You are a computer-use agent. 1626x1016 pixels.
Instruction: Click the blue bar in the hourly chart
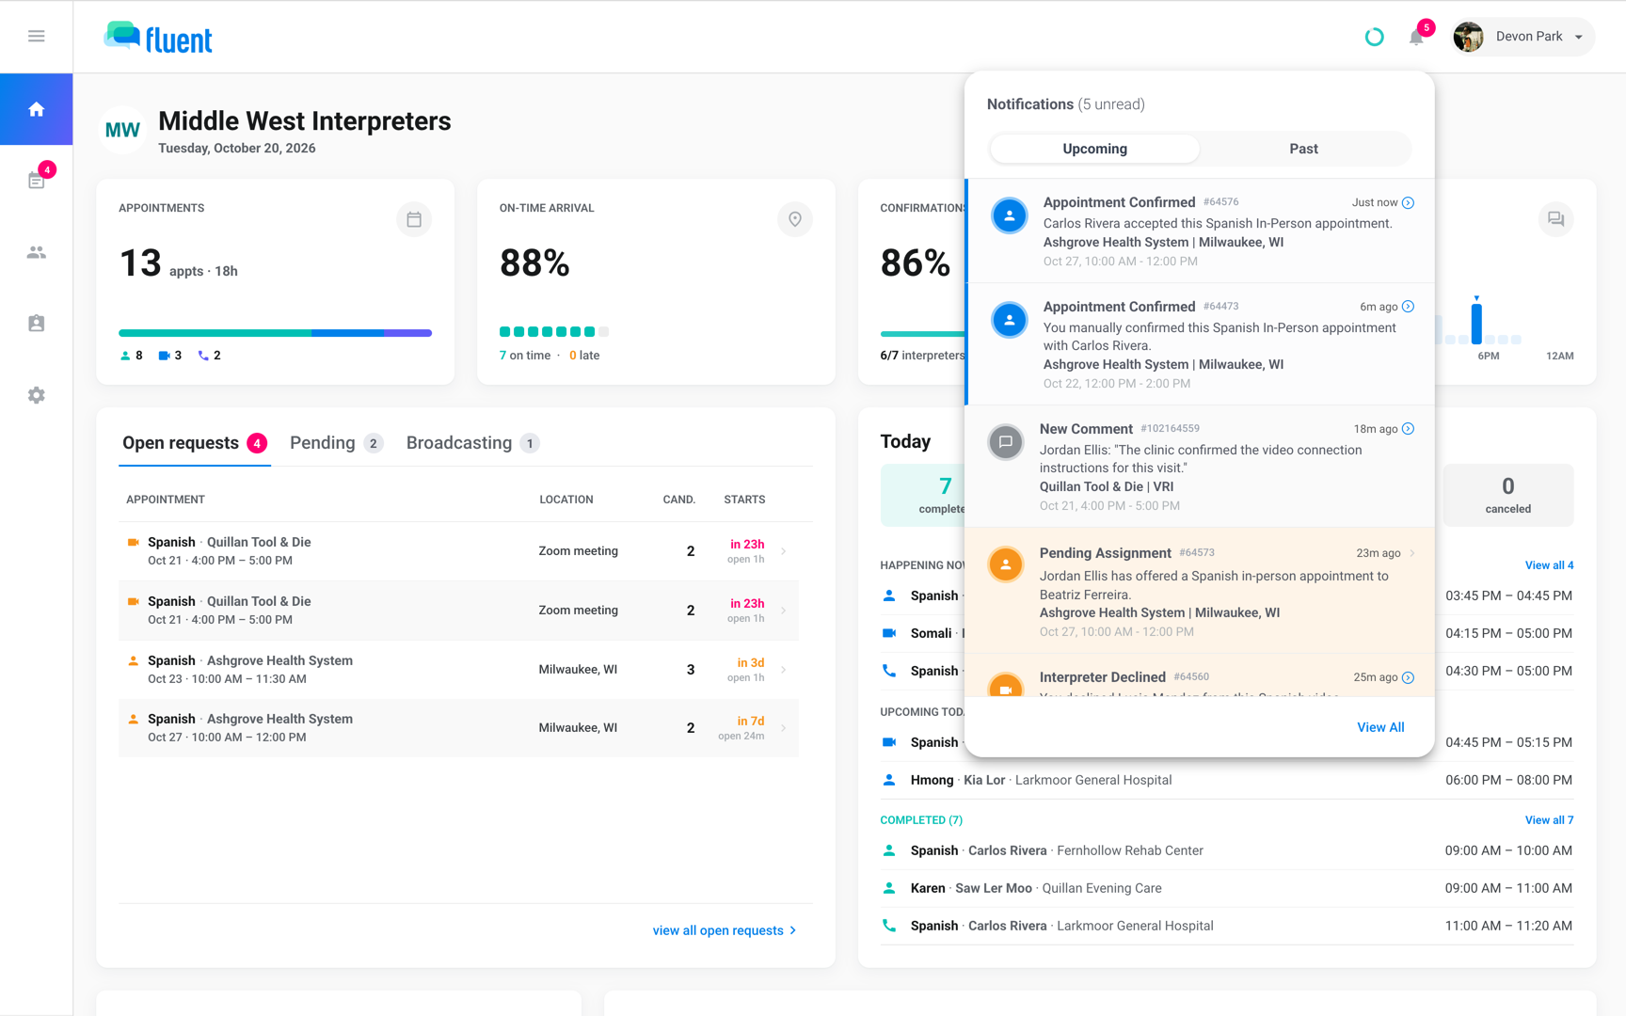(1476, 322)
